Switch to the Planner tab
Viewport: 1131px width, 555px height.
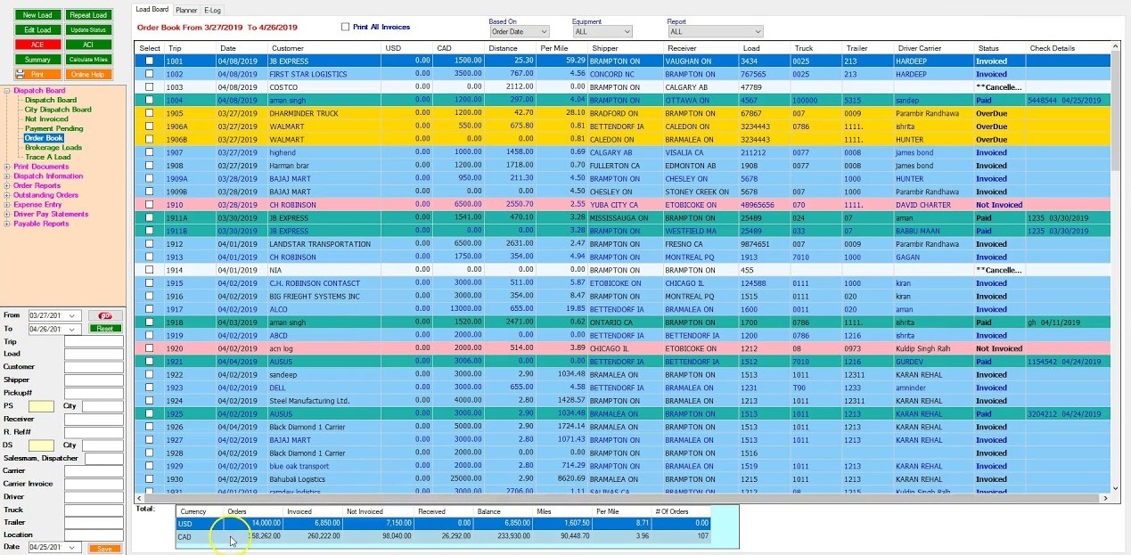pyautogui.click(x=186, y=10)
